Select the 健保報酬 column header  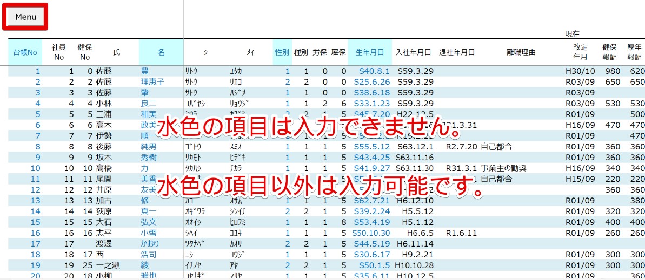click(610, 52)
